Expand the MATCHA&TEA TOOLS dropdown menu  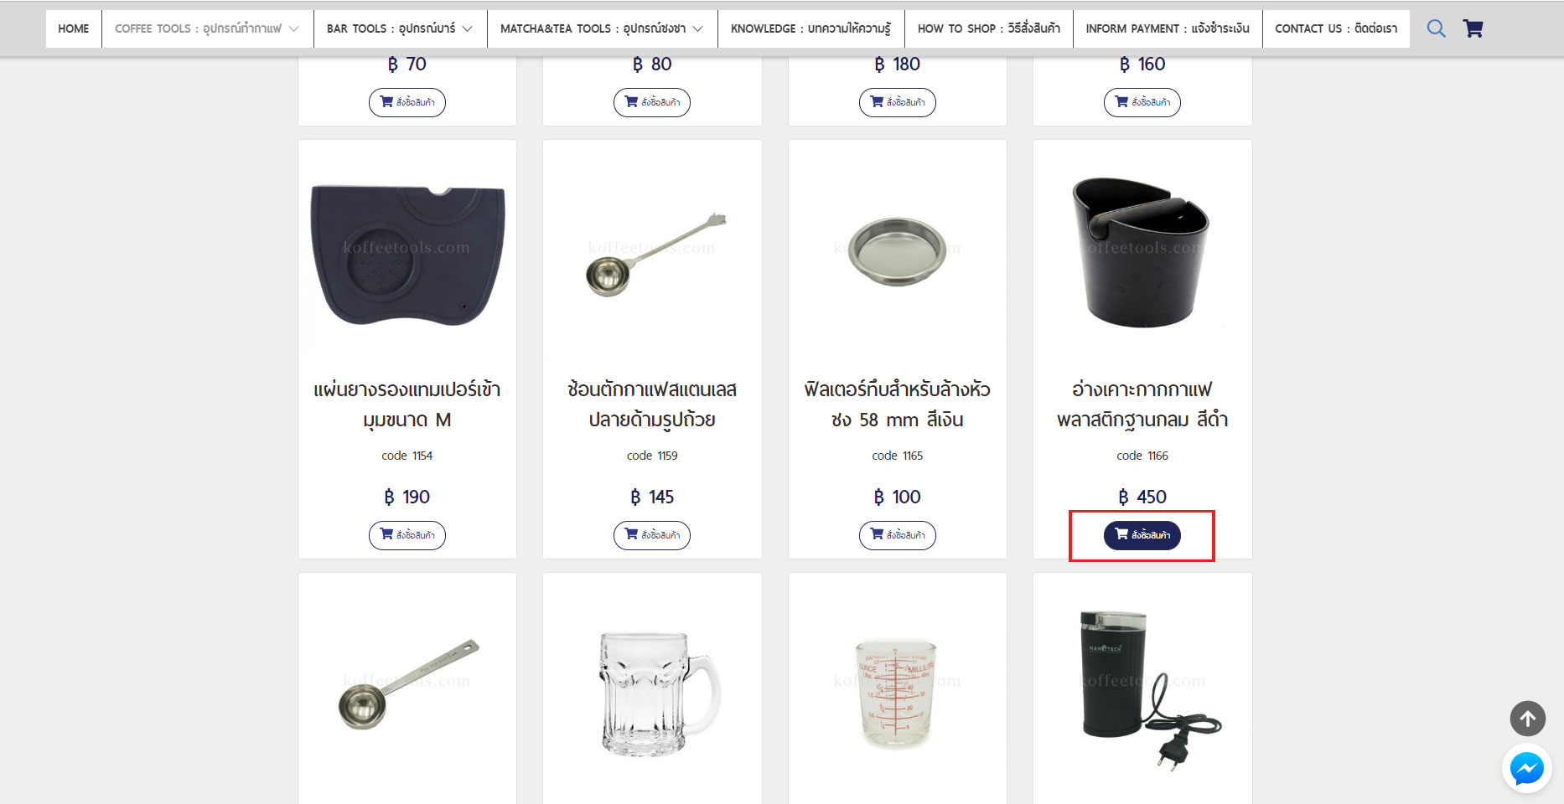click(x=602, y=28)
